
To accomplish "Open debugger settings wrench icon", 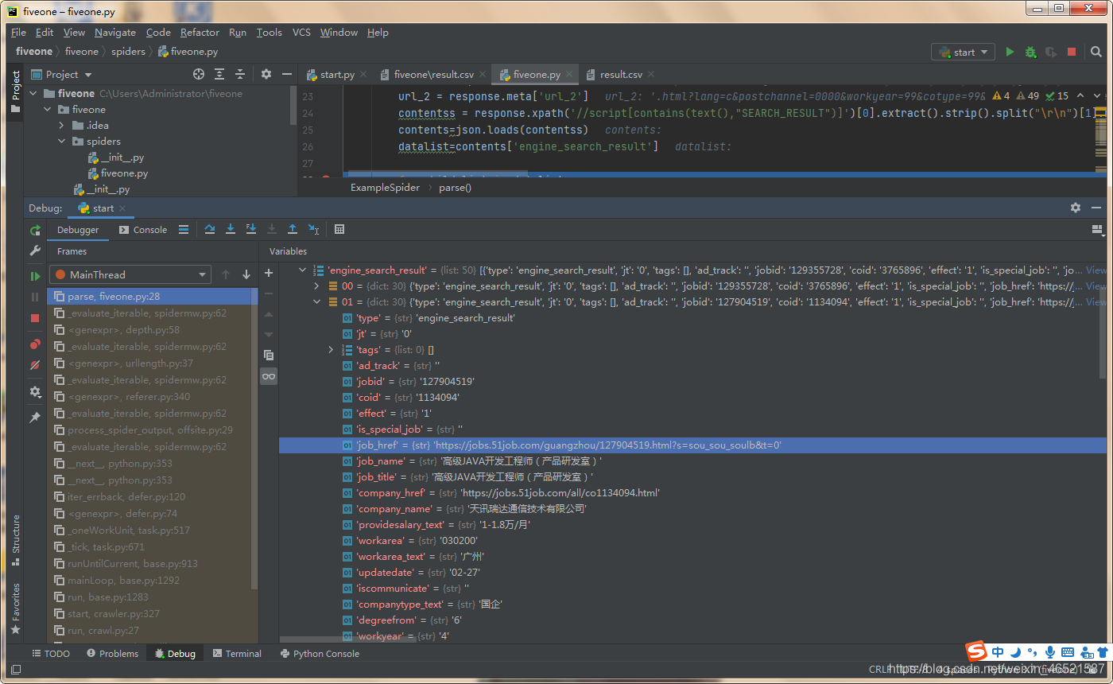I will (35, 251).
